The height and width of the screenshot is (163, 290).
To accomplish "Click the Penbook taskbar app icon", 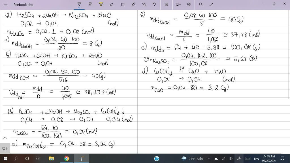I will point(82,158).
